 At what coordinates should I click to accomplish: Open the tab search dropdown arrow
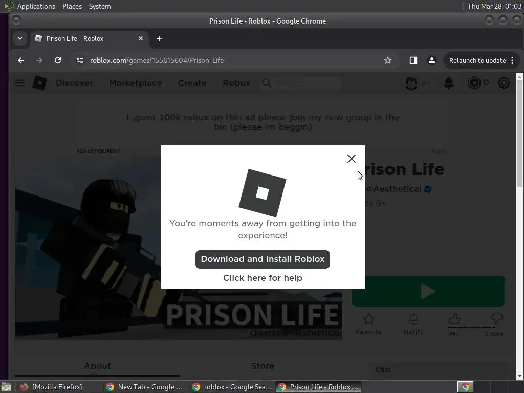point(20,38)
